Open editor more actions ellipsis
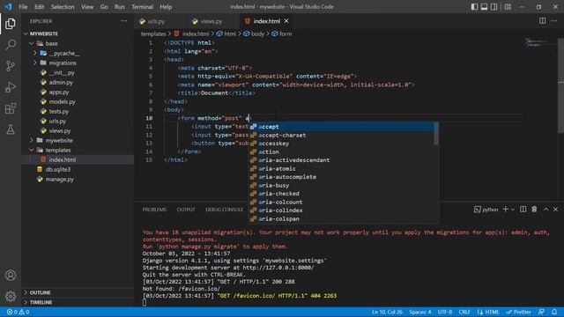 pos(554,21)
